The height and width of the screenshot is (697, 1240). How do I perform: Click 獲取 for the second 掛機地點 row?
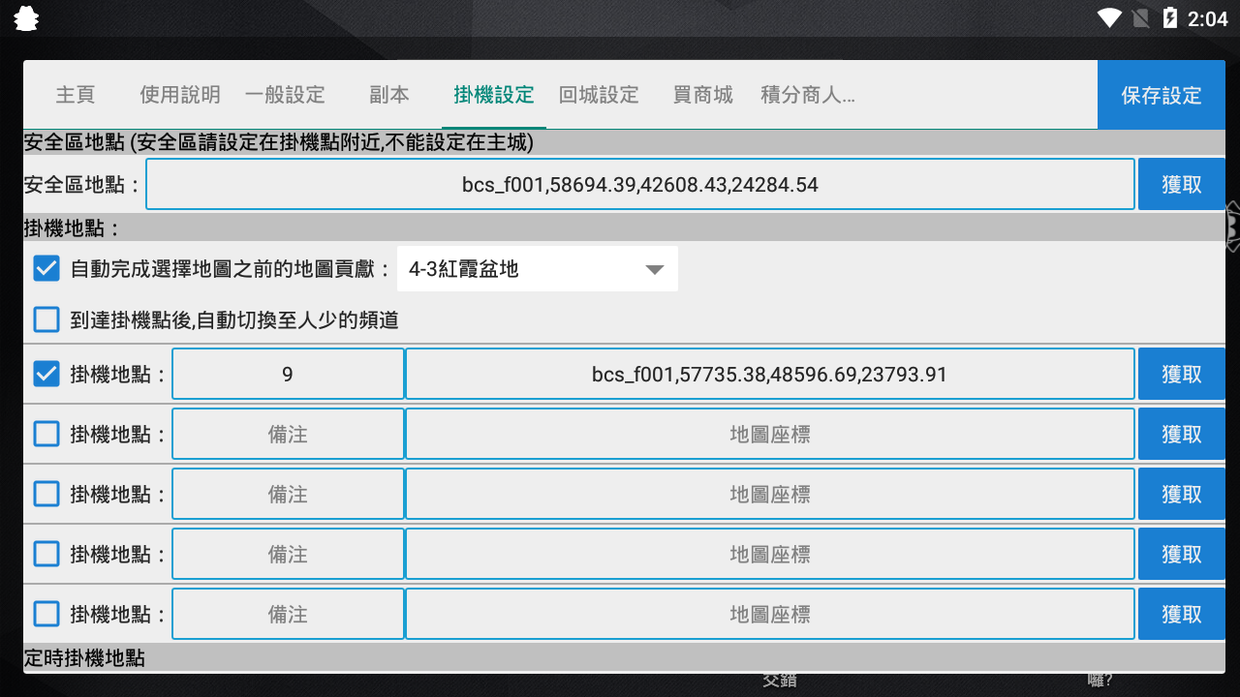coord(1182,434)
